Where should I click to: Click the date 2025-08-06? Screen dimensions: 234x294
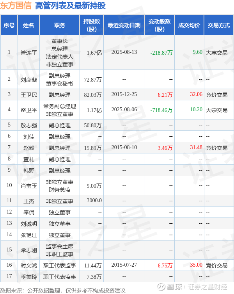click(124, 109)
